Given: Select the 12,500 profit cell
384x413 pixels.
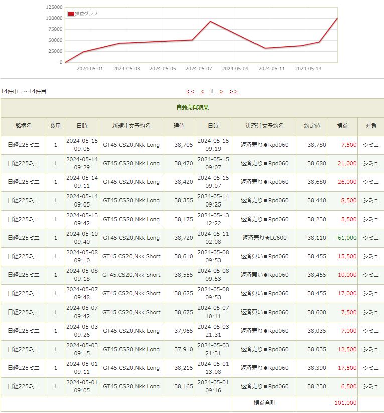Looking at the screenshot, I should pyautogui.click(x=342, y=349).
